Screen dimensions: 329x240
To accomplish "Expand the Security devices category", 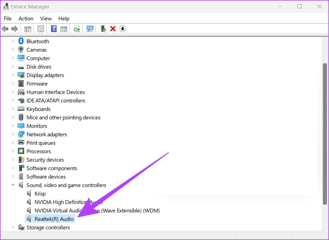I will pos(13,159).
